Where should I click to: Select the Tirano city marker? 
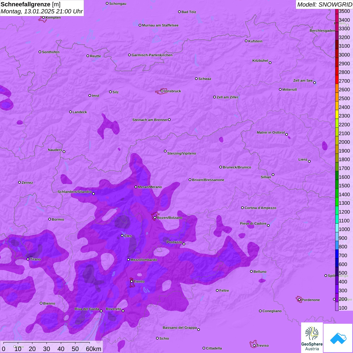click(x=28, y=259)
